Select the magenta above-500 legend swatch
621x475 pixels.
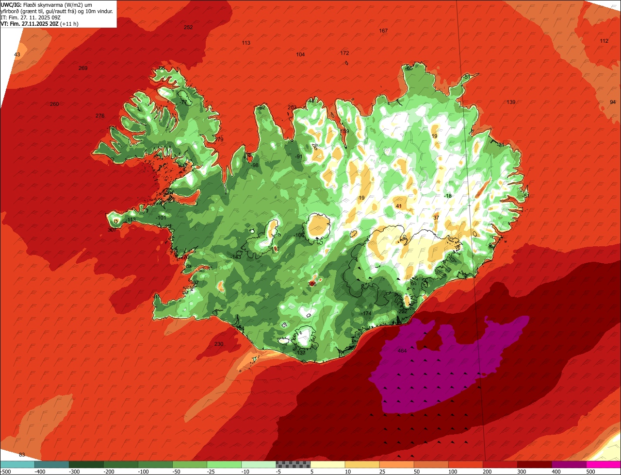604,464
